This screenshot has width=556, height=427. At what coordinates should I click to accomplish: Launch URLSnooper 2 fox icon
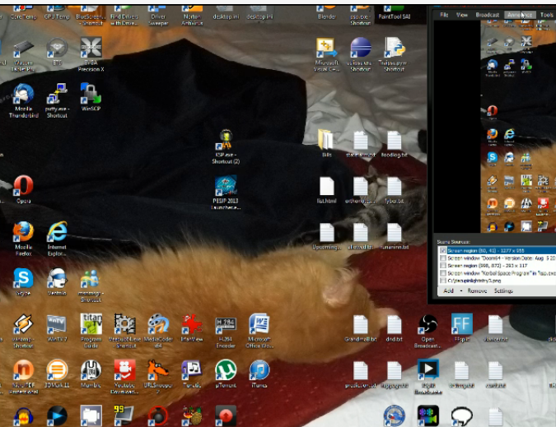coord(158,377)
